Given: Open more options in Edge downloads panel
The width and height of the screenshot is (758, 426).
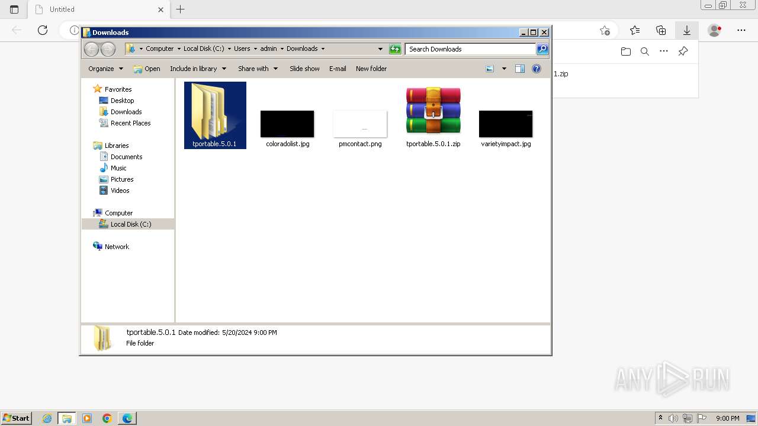Looking at the screenshot, I should pyautogui.click(x=664, y=51).
